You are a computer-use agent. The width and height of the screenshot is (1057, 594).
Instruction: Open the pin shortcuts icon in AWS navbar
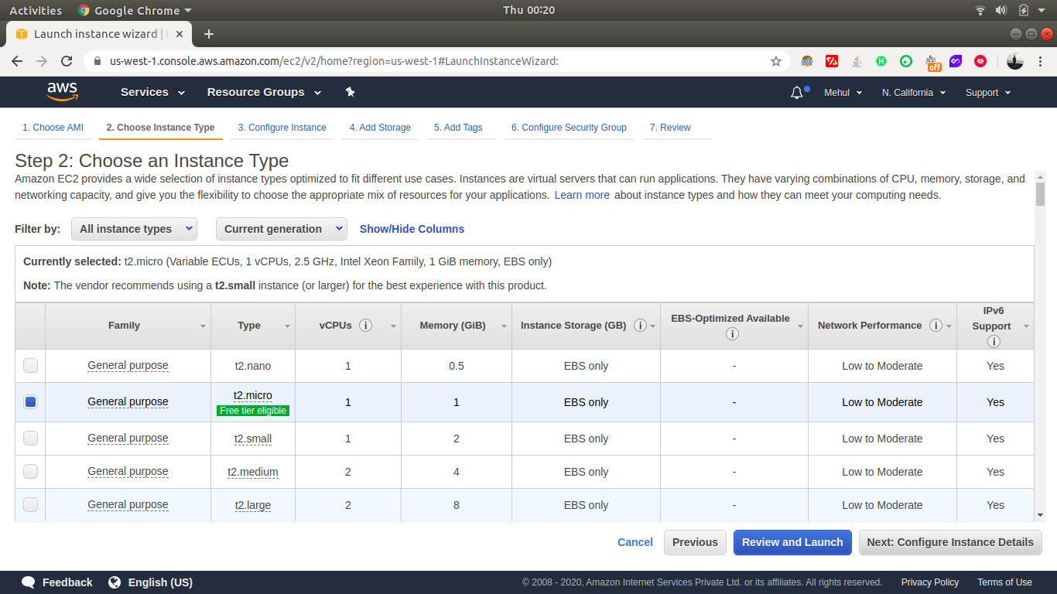pyautogui.click(x=350, y=92)
